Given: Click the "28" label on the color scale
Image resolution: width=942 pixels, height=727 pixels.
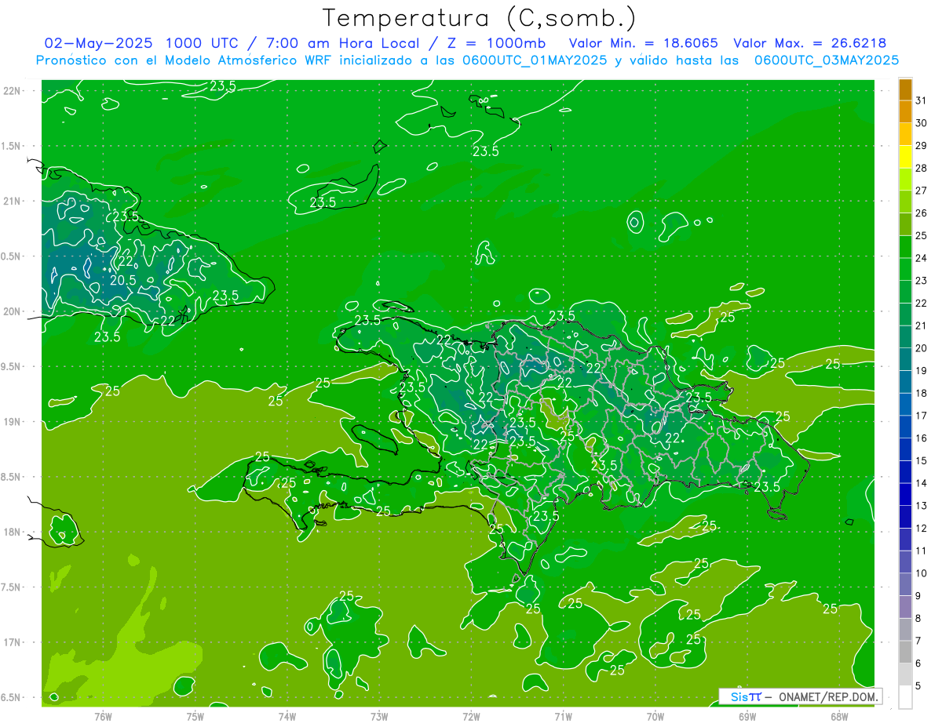Looking at the screenshot, I should (x=922, y=168).
